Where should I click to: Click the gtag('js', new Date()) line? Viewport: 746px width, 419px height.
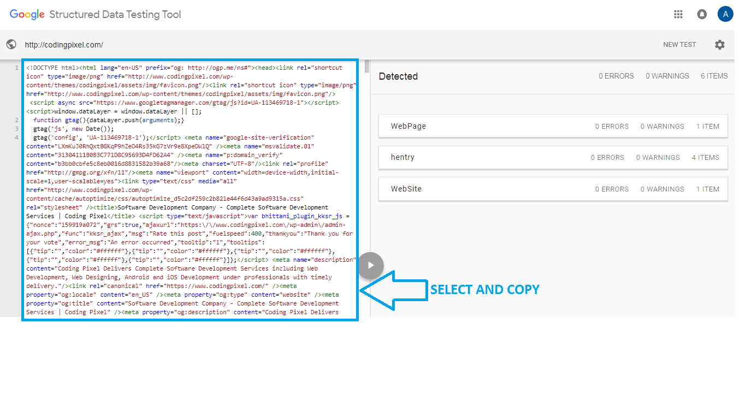(74, 129)
